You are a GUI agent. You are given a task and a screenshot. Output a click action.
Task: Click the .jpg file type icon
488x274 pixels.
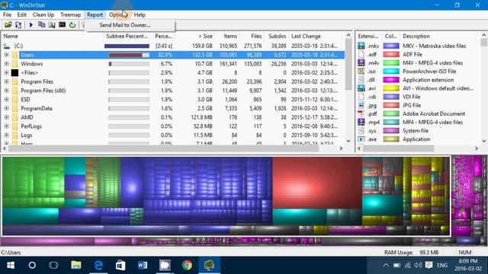(361, 105)
